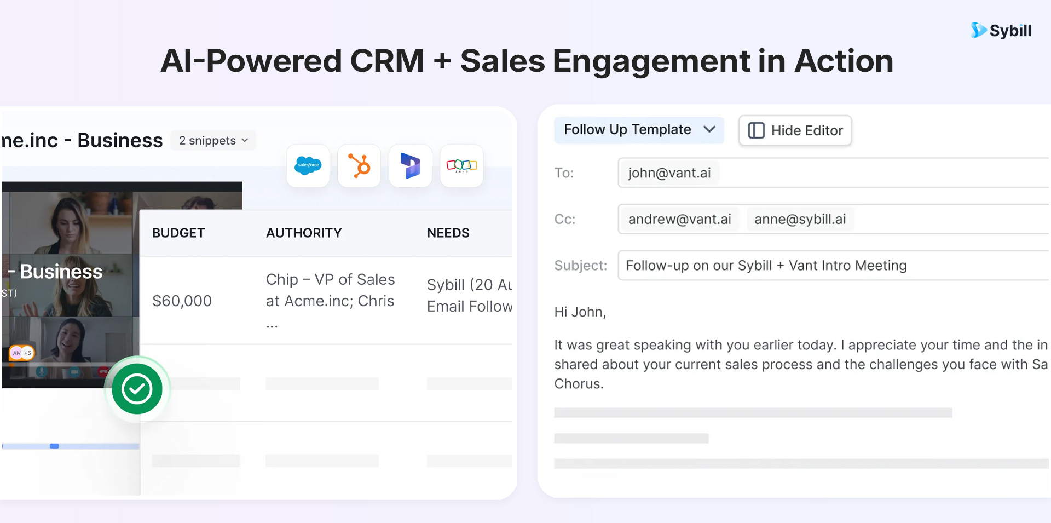1051x523 pixels.
Task: Click the AUTHORITY column header
Action: [x=304, y=233]
